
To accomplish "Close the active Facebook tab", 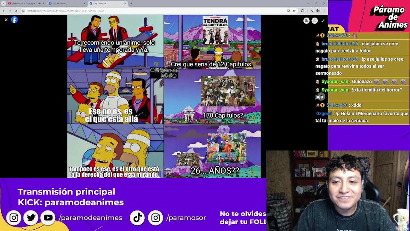I will click(125, 3).
